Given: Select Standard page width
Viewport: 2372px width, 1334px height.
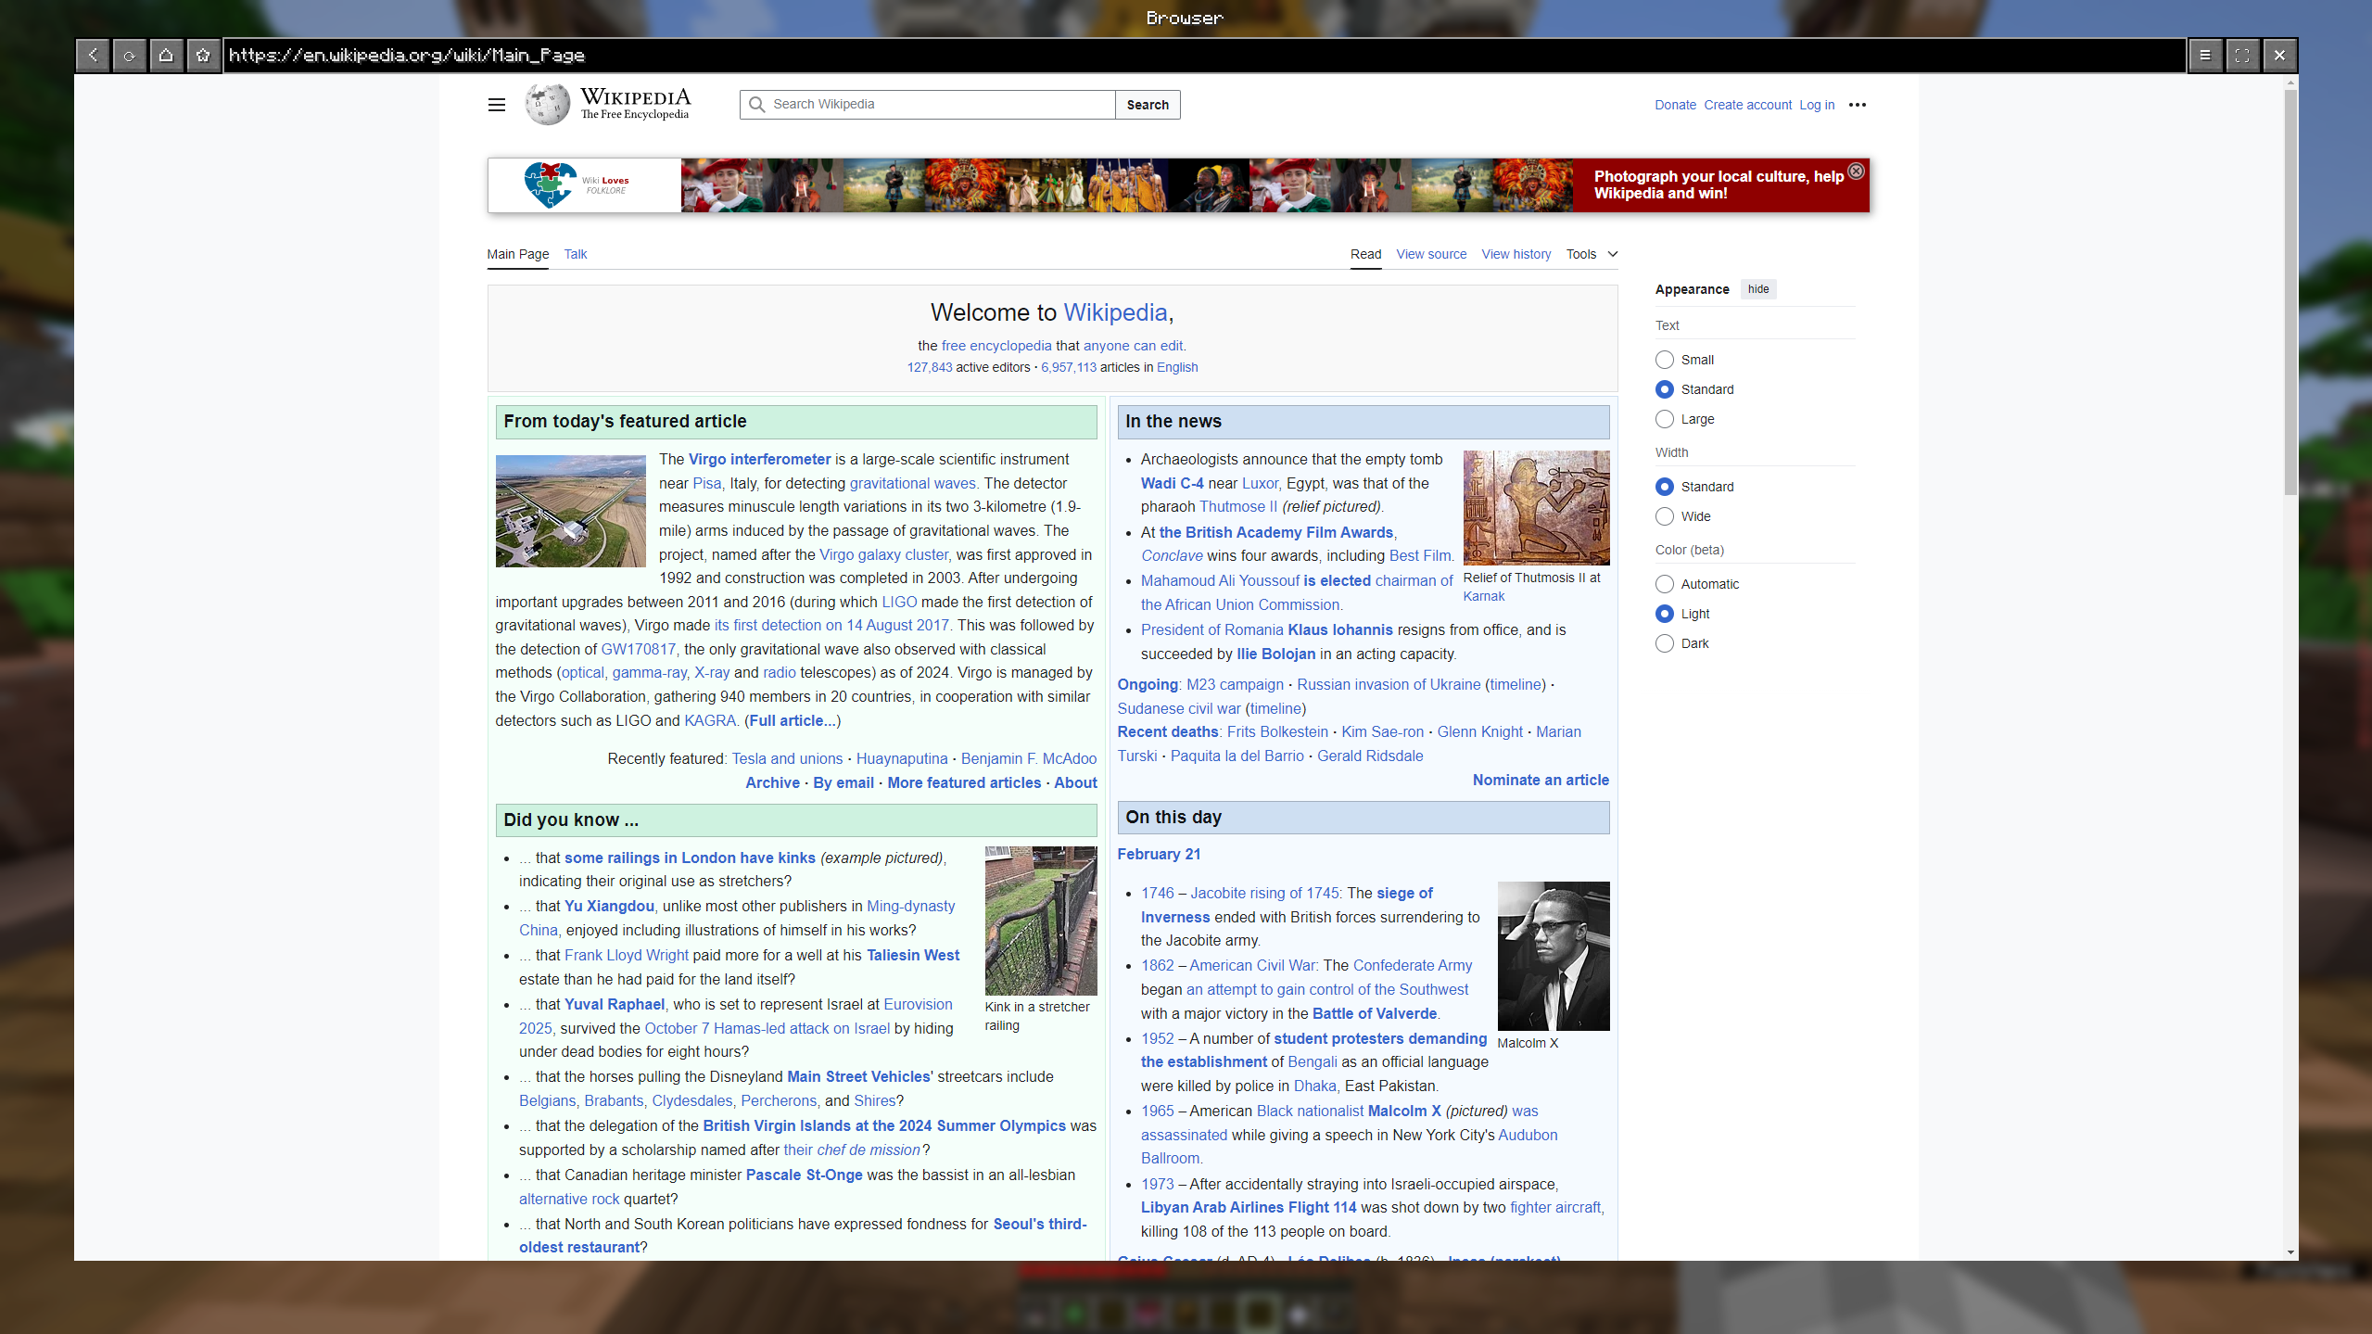Looking at the screenshot, I should pyautogui.click(x=1665, y=487).
